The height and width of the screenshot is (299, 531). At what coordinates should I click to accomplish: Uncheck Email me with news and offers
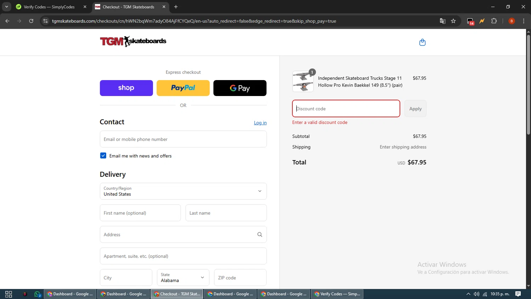103,156
